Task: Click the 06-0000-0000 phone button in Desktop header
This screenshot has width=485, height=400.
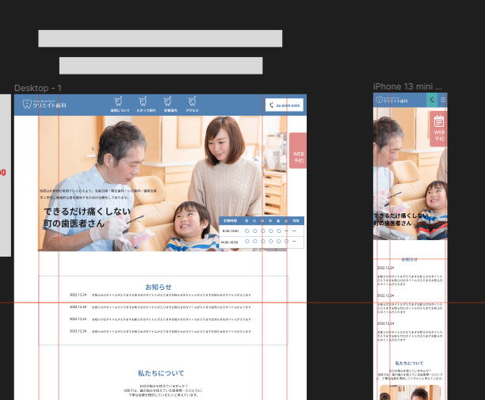Action: [x=285, y=105]
